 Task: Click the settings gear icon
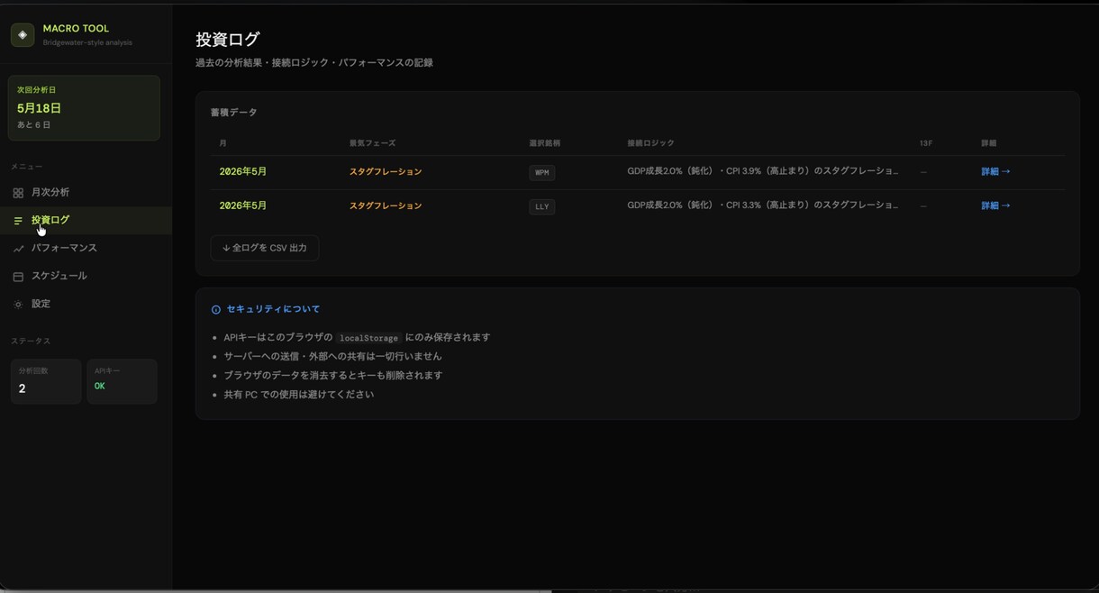point(18,305)
